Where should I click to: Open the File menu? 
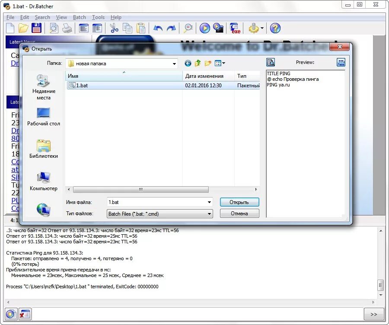pos(10,17)
